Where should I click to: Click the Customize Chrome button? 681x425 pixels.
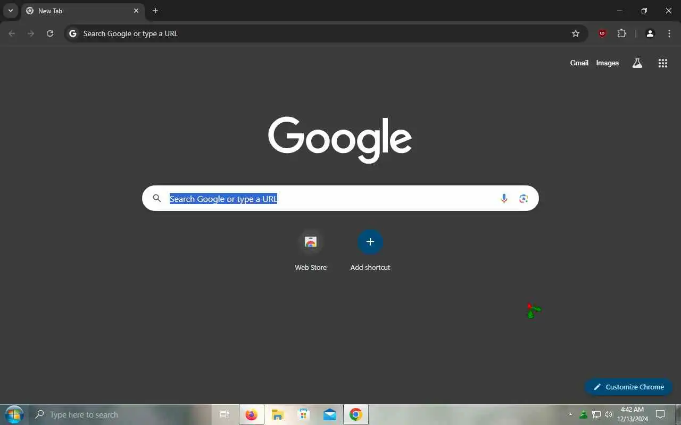628,387
